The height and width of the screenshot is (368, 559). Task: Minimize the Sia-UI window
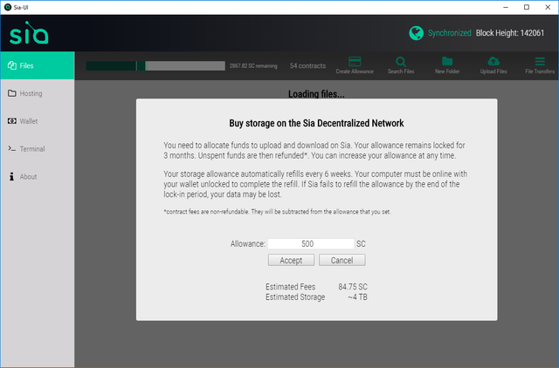point(506,7)
